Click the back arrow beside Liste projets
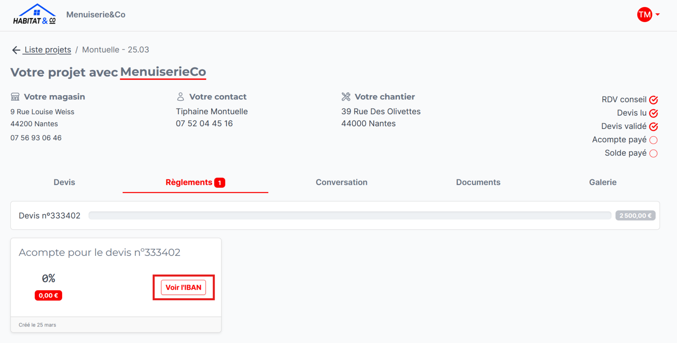 [x=16, y=50]
